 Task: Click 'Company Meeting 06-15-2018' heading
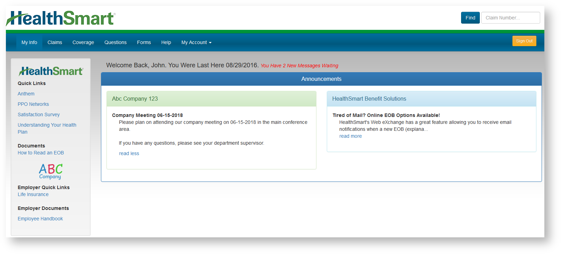coord(147,115)
